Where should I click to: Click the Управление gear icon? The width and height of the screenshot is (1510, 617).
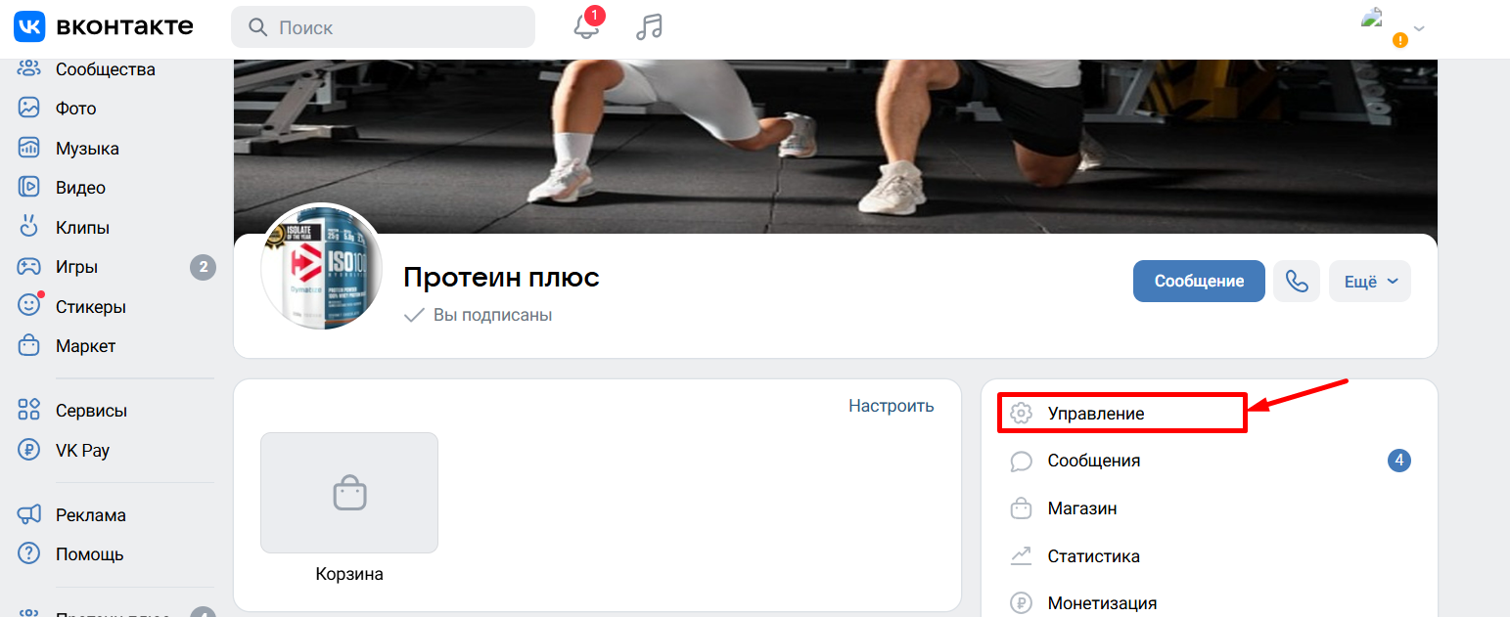1021,414
